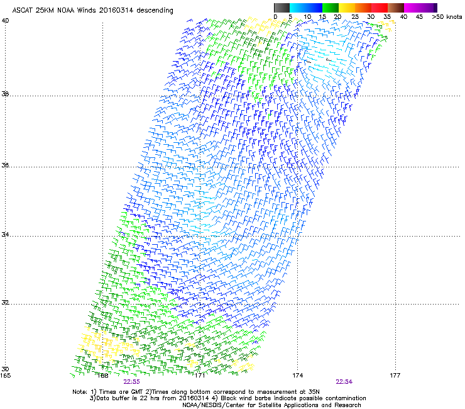Click the latitude label '30'
465x409 pixels.
click(x=5, y=369)
